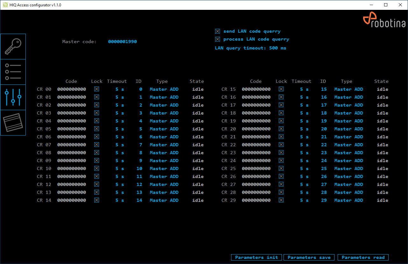The height and width of the screenshot is (264, 408).
Task: Toggle Lock checkbox for CR 00
Action: pyautogui.click(x=97, y=89)
